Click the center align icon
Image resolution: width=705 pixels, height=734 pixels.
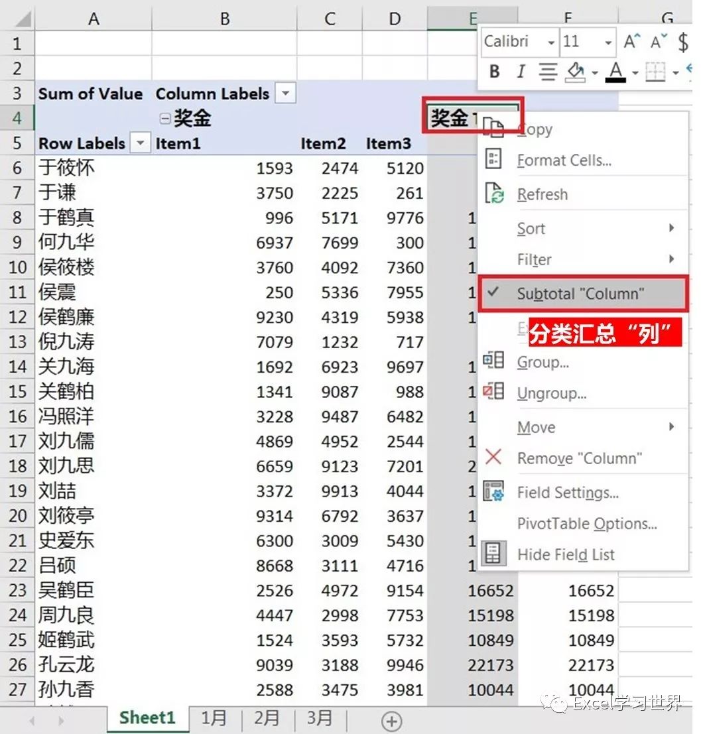pyautogui.click(x=548, y=72)
